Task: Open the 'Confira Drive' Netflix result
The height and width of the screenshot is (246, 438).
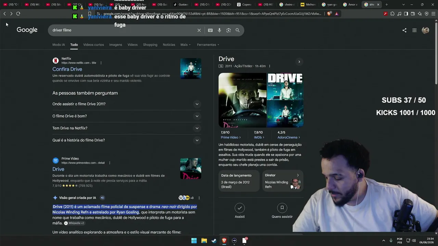Action: coord(67,69)
